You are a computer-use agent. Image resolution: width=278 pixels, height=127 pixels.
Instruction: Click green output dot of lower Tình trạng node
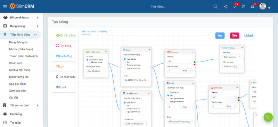(239, 98)
